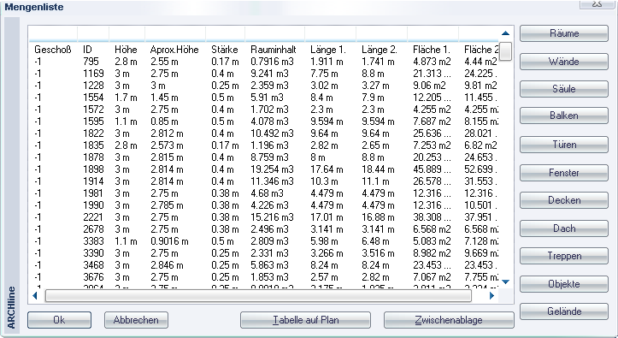
Task: Click the horizontal scrollbar left arrow
Action: tap(35, 295)
